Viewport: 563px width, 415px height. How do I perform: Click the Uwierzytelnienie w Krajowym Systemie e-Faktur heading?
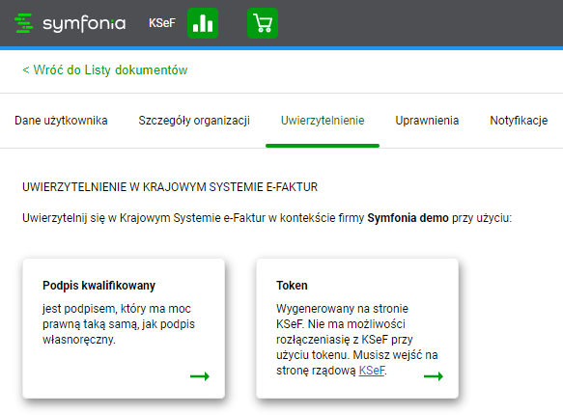[170, 187]
